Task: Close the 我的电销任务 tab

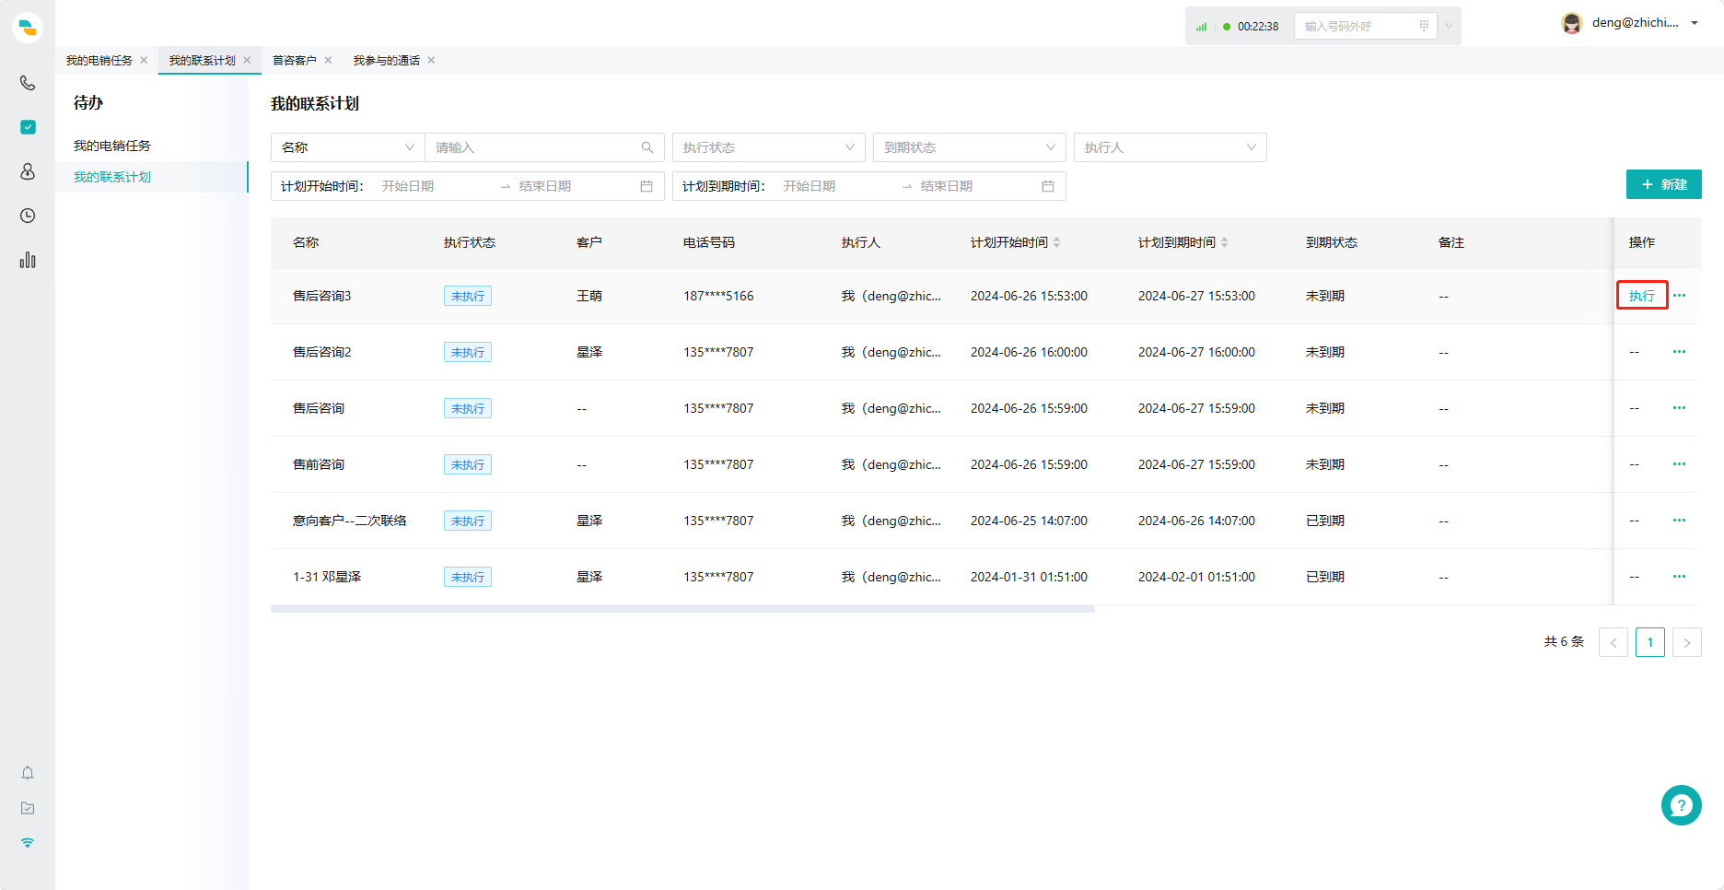Action: tap(144, 61)
